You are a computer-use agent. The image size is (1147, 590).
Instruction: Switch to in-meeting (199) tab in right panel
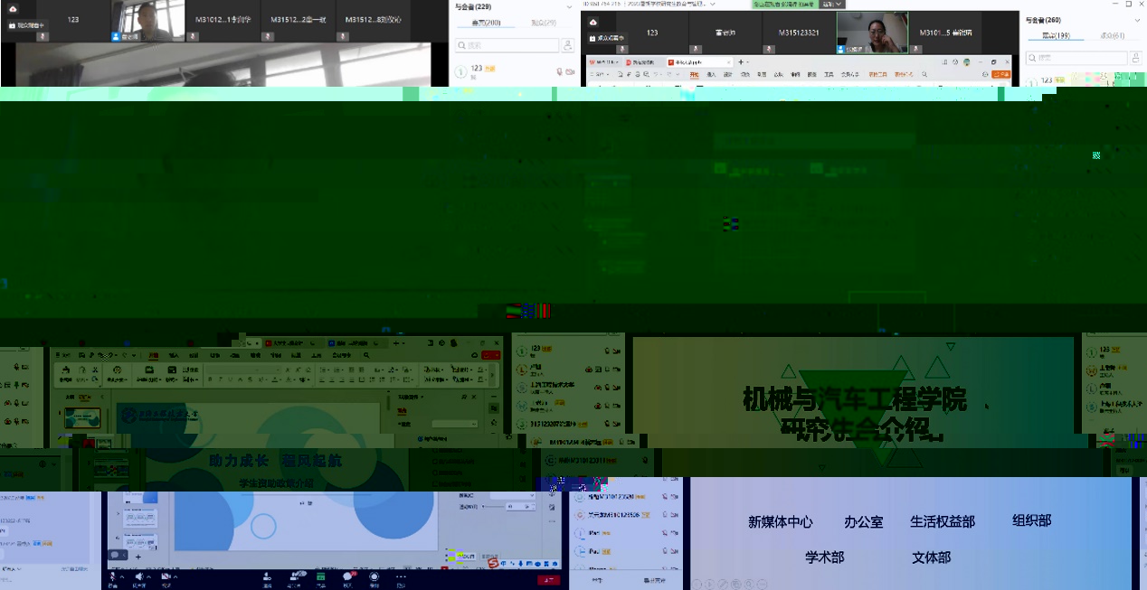coord(1057,35)
